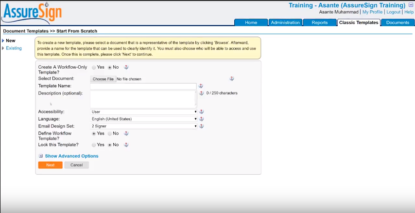This screenshot has width=415, height=213.
Task: Click help icon for Select Document row
Action: (231, 78)
